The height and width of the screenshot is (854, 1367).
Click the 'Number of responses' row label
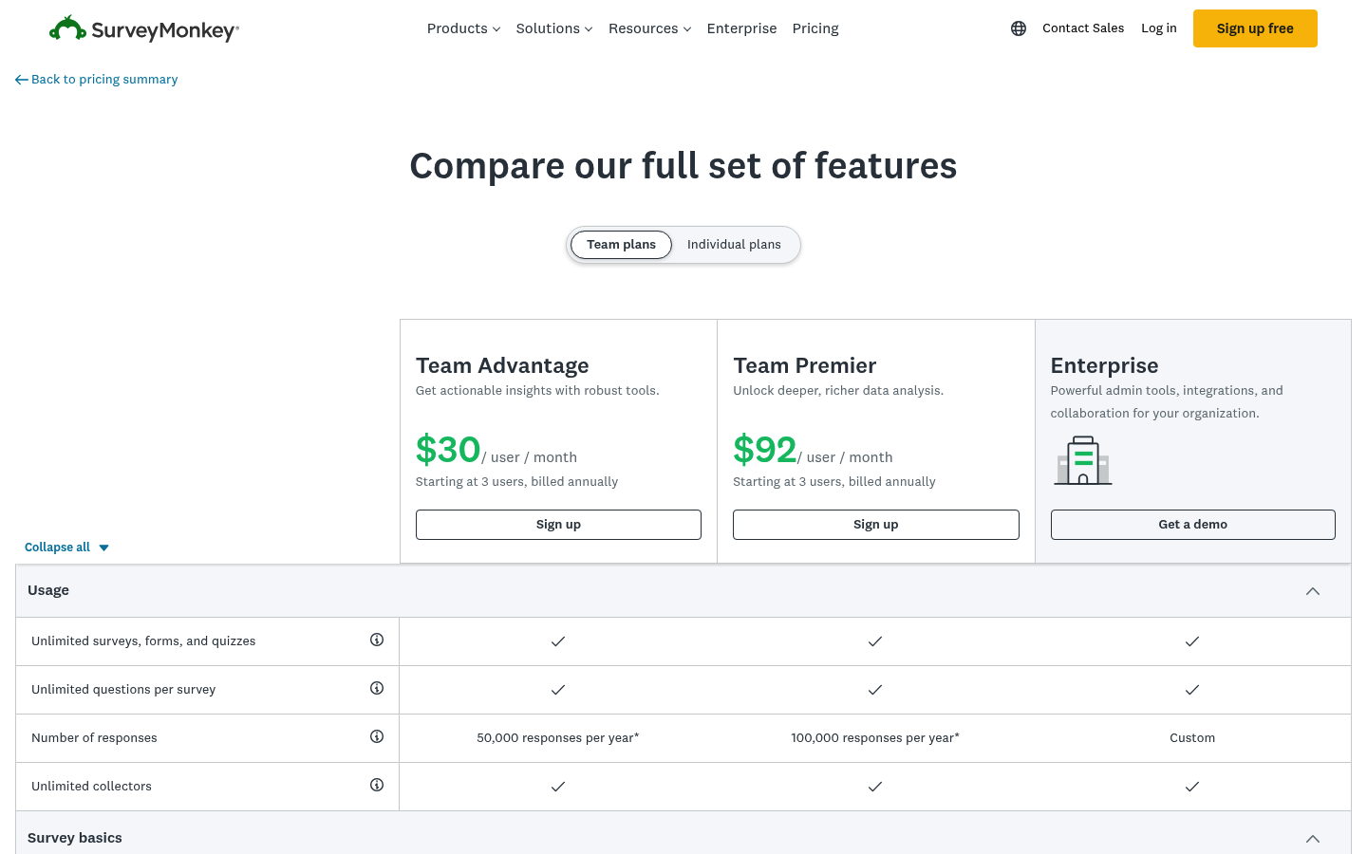click(x=94, y=737)
